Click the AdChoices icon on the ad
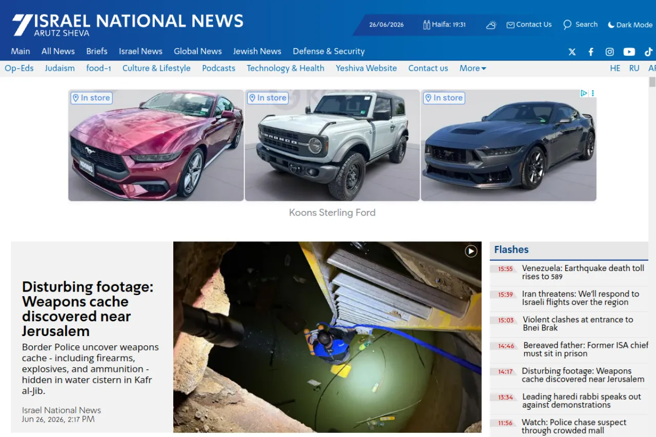Image resolution: width=656 pixels, height=437 pixels. pos(584,93)
